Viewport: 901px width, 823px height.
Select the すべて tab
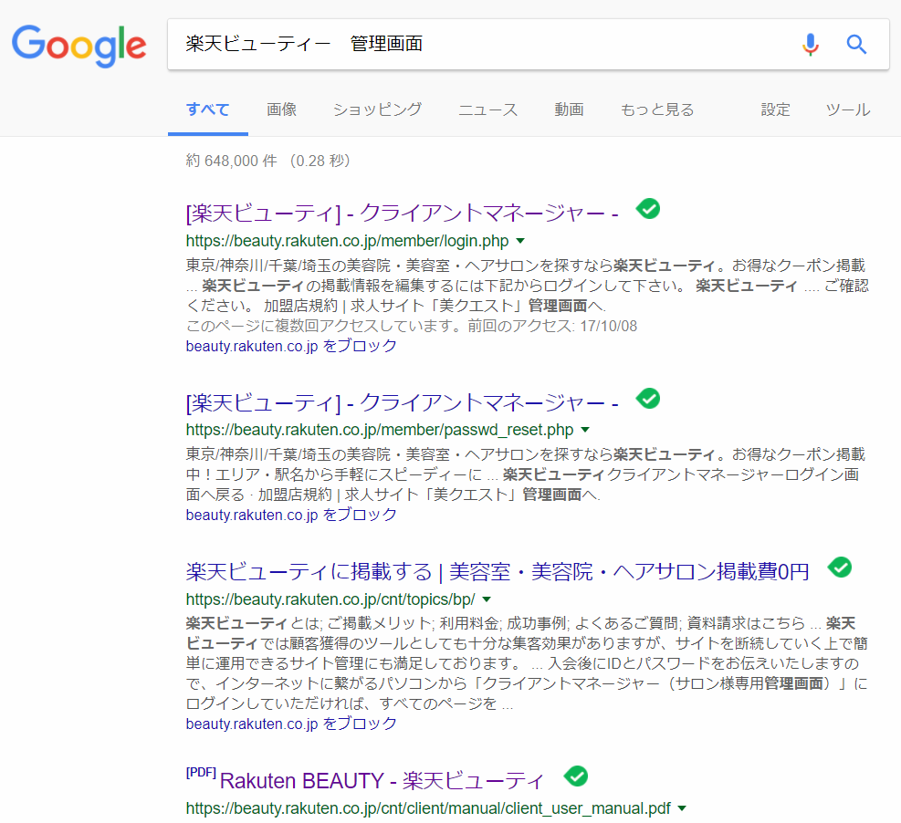[x=208, y=109]
